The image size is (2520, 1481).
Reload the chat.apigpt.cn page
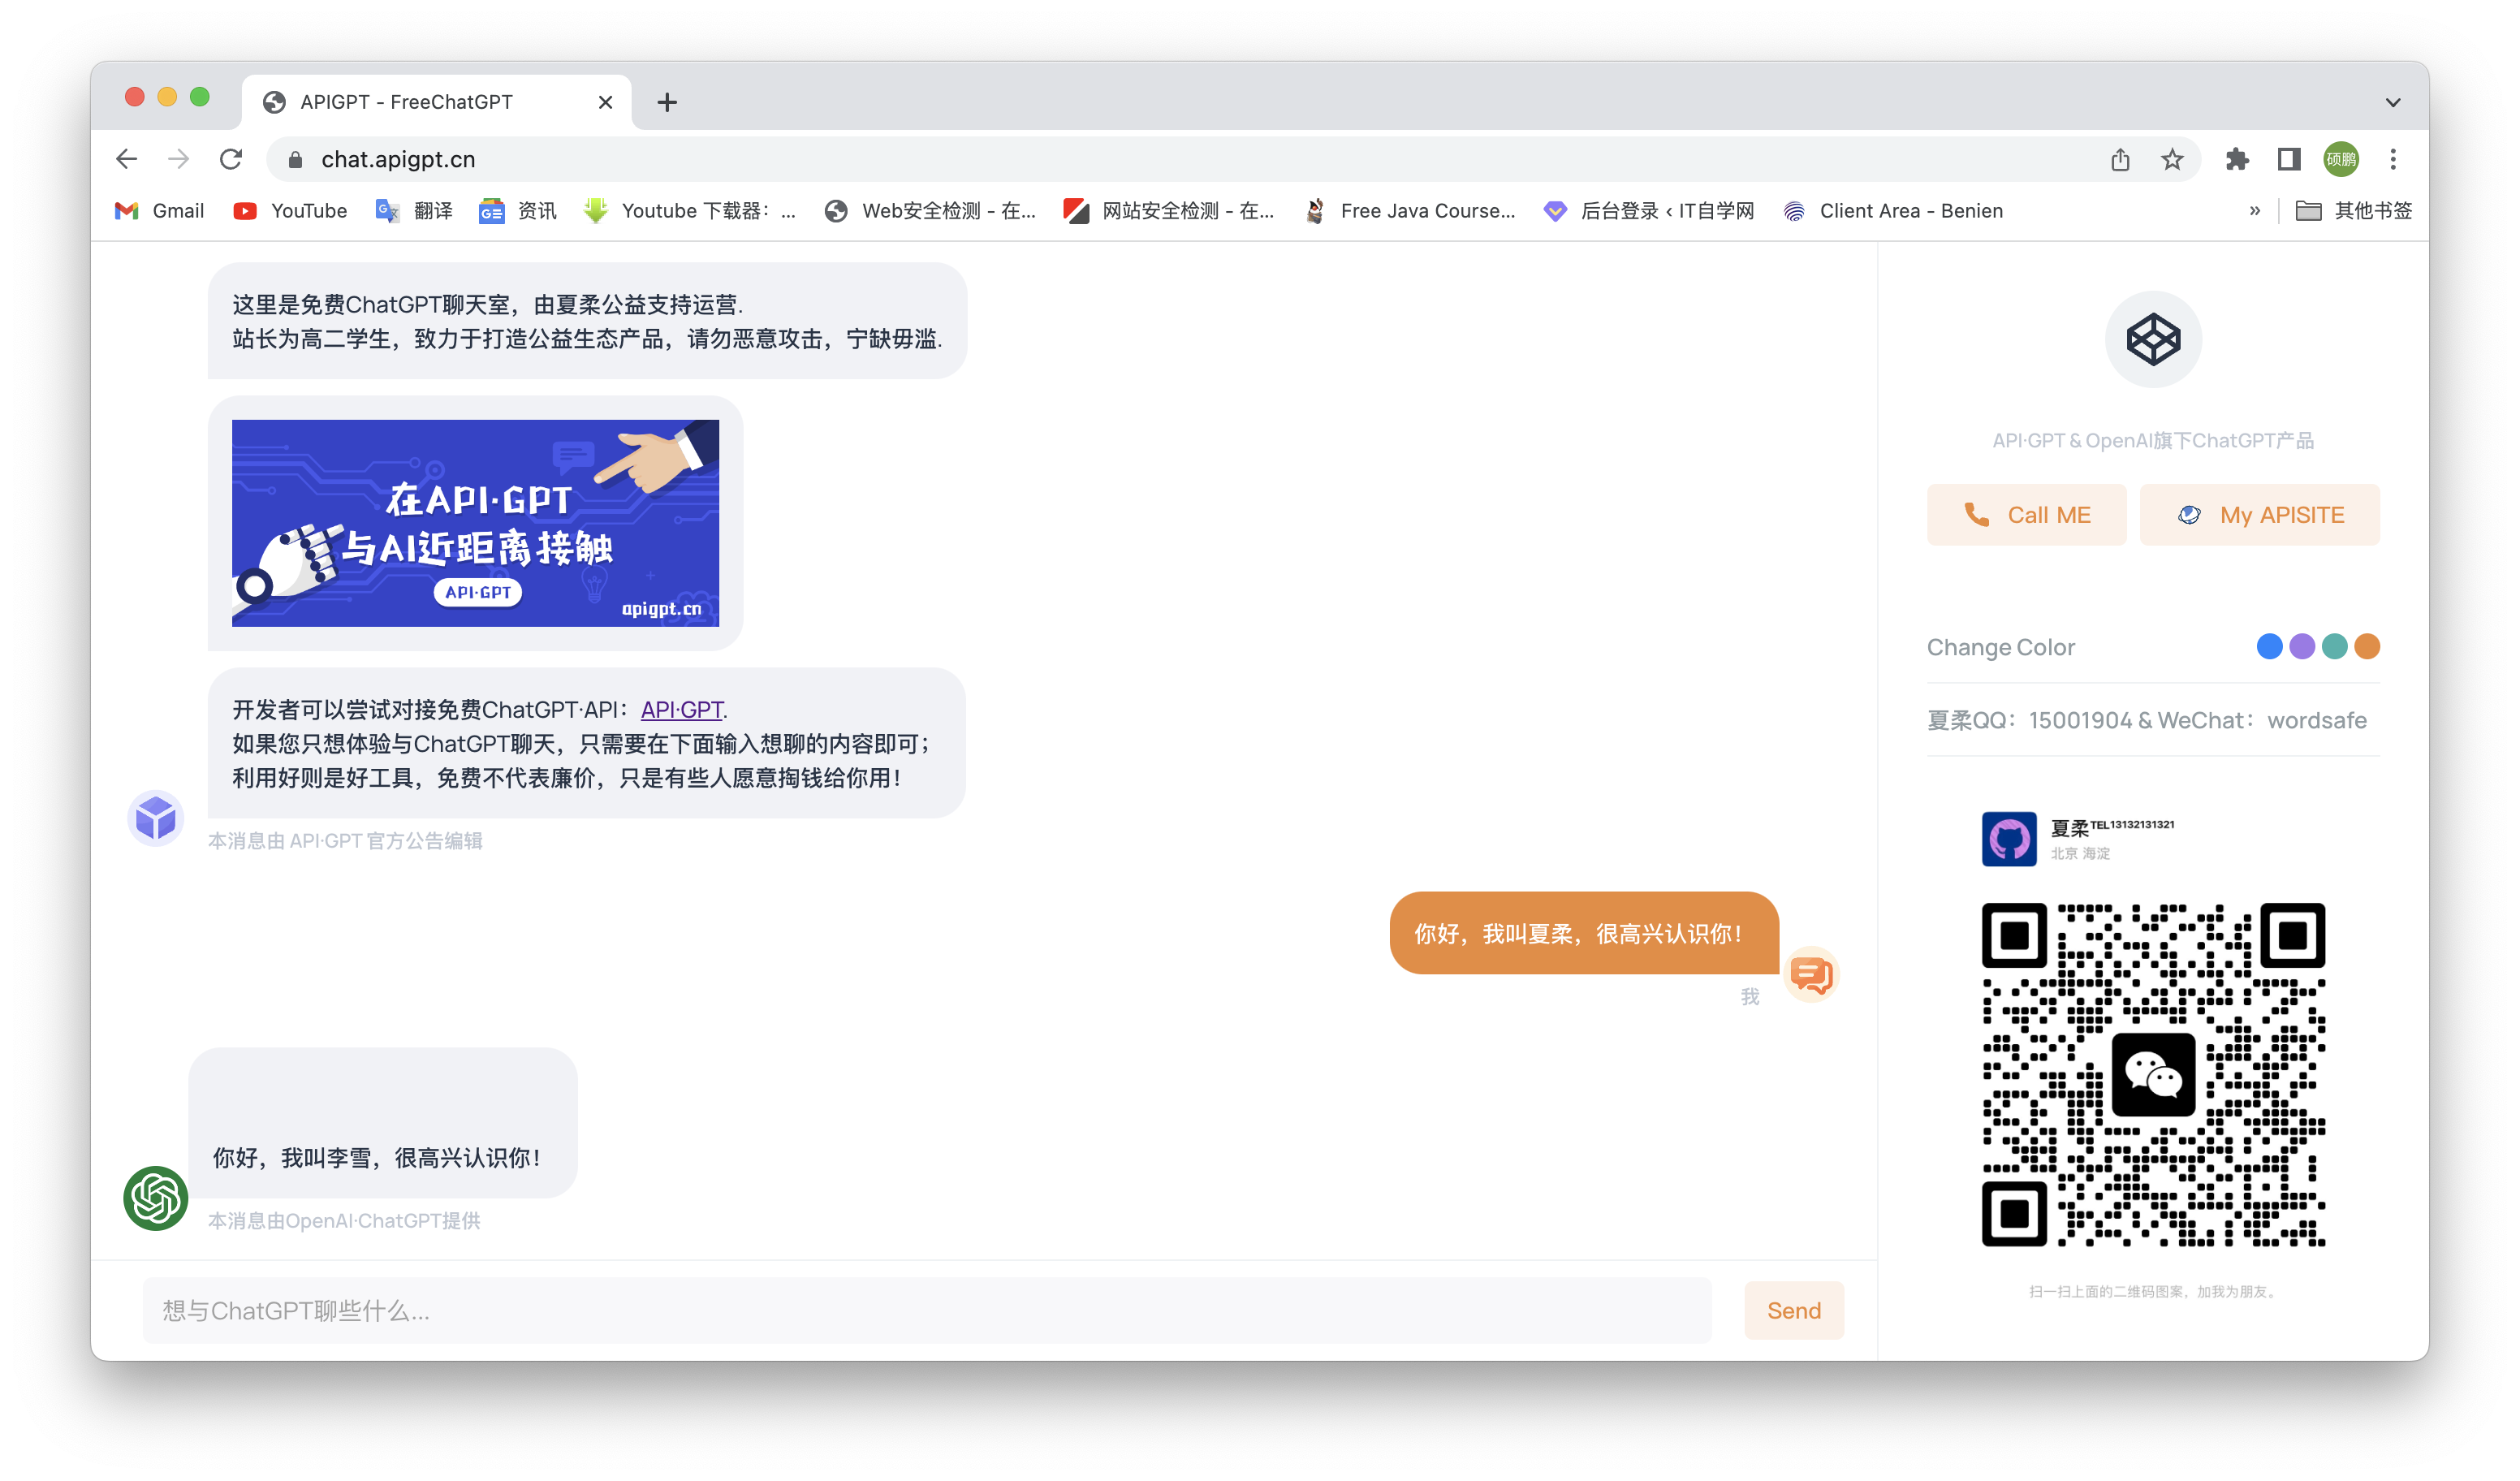click(x=231, y=159)
